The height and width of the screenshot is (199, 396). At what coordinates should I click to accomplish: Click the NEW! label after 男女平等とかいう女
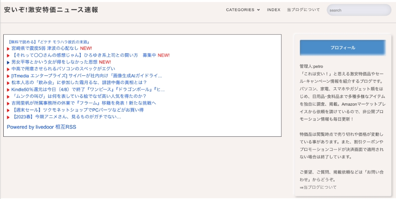click(x=105, y=62)
